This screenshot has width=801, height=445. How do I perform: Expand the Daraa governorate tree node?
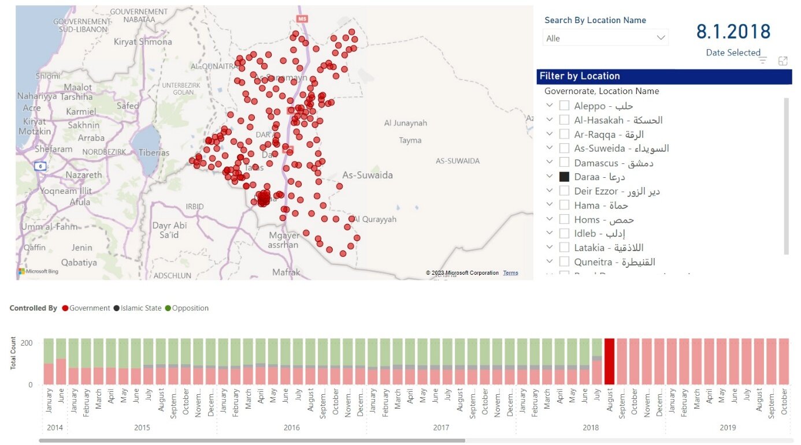click(549, 177)
